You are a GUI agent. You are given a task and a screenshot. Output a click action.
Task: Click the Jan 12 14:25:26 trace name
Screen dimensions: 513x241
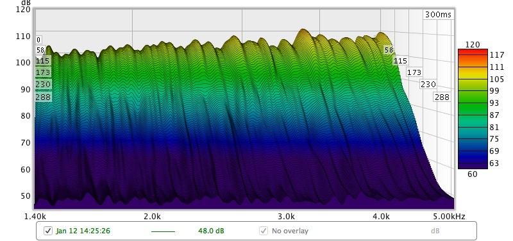[83, 231]
